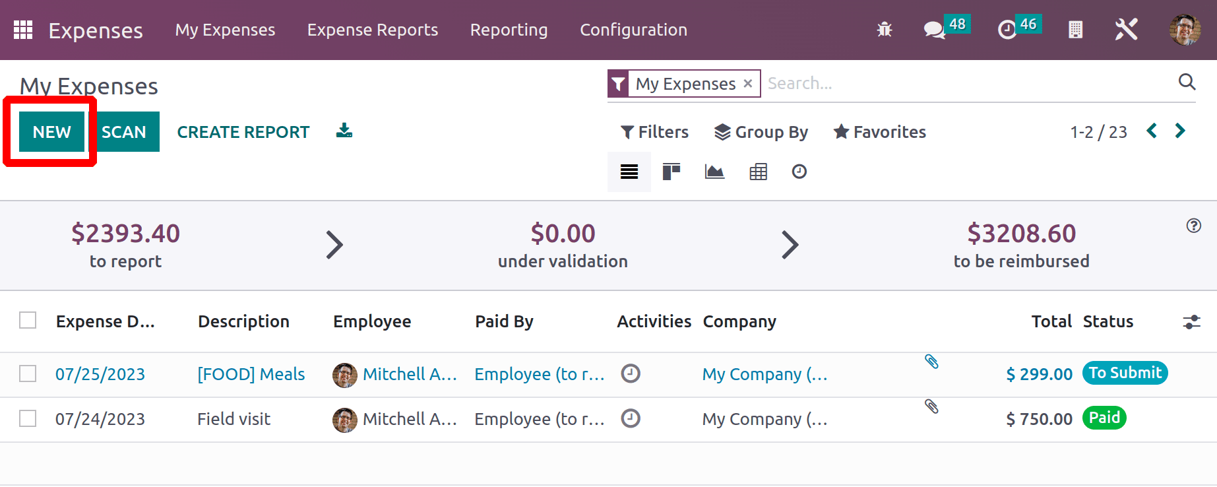Open the 07/25/2023 expense date link
1217x487 pixels.
click(x=100, y=374)
